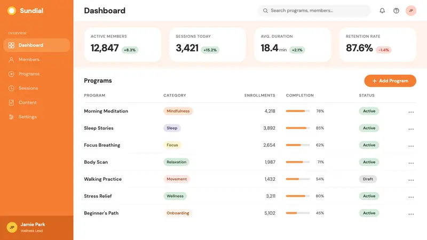427x240 pixels.
Task: Click the Walking Practice program name
Action: 102,179
